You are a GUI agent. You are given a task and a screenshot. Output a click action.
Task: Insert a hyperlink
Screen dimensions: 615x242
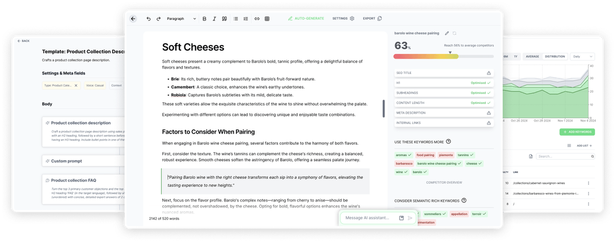point(257,19)
